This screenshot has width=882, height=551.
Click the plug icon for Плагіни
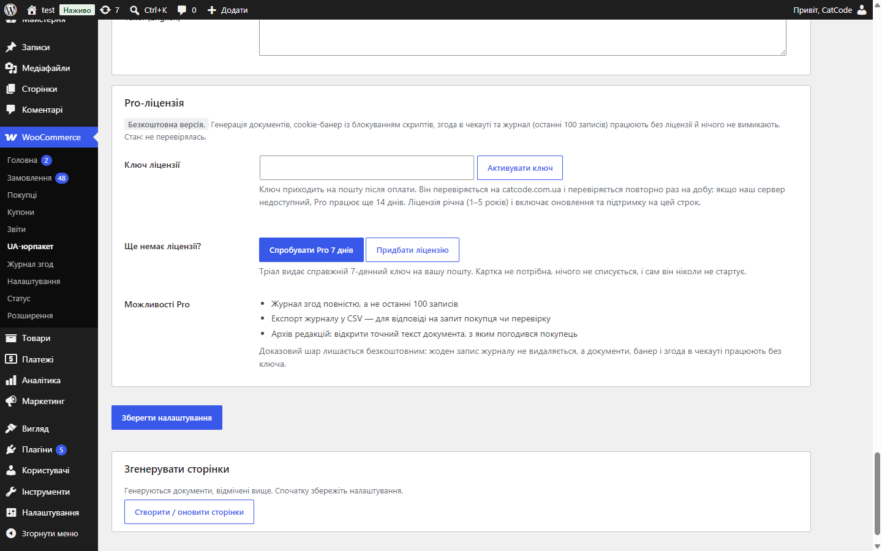click(x=11, y=449)
